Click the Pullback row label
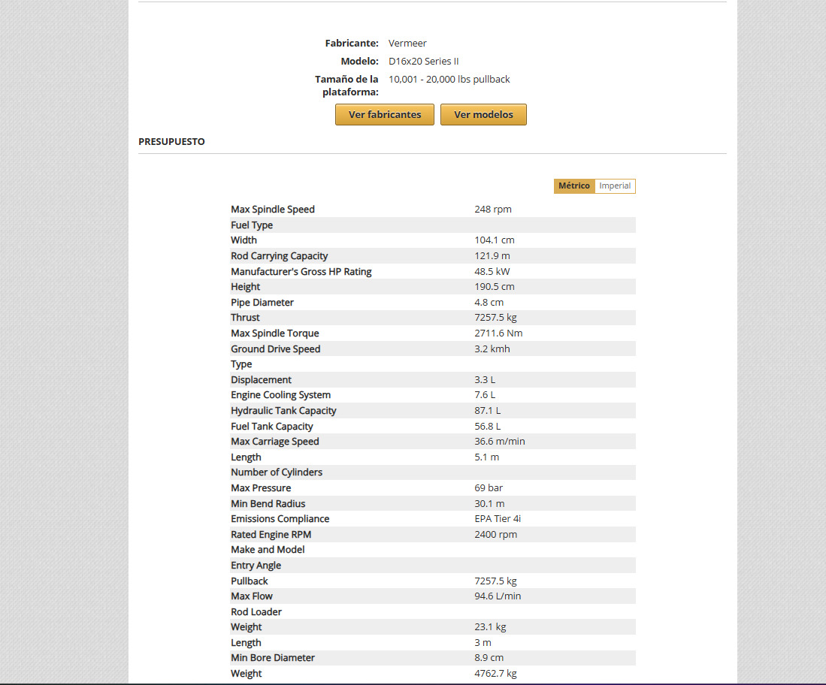Screen dimensions: 826x685 250,581
